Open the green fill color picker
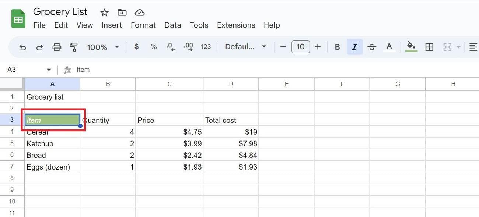479x217 pixels. pos(411,47)
